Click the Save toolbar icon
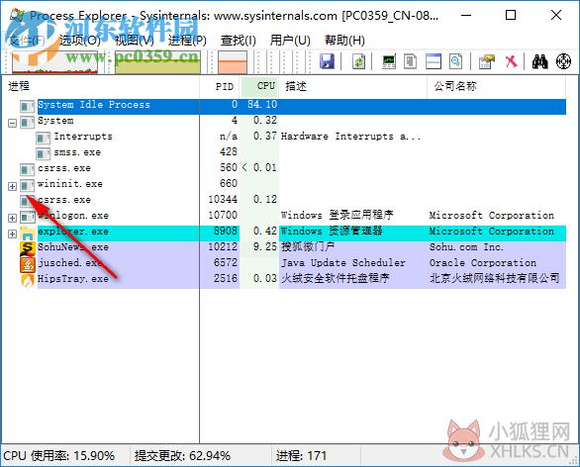The width and height of the screenshot is (580, 467). coord(327,61)
